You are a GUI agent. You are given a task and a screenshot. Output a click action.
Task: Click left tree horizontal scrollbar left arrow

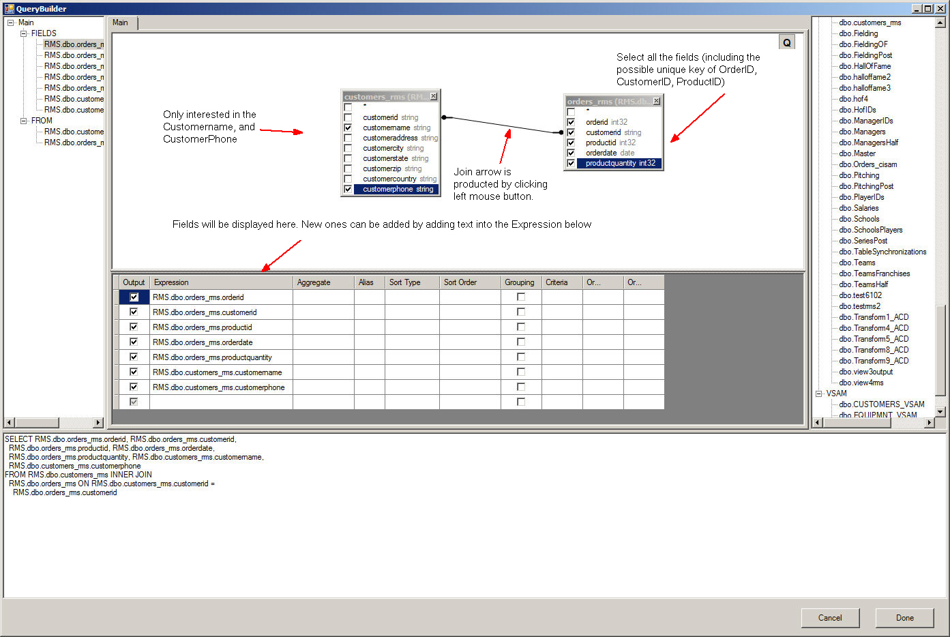coord(10,423)
